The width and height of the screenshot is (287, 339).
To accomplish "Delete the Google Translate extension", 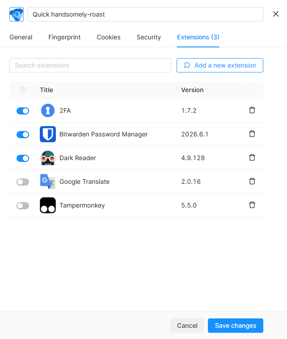I will tap(252, 181).
